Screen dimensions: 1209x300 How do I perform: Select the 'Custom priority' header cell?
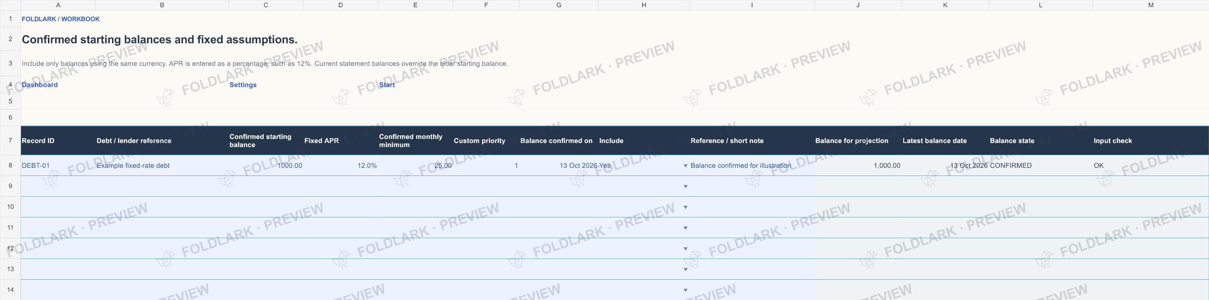click(x=486, y=141)
